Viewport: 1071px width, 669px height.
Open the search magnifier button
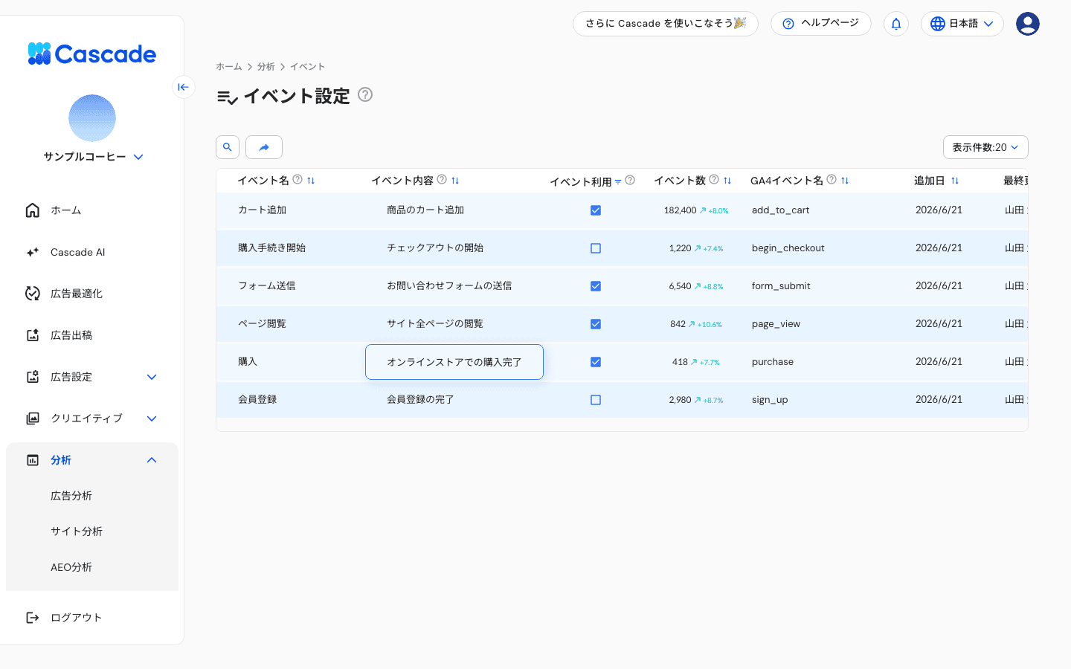pos(228,147)
